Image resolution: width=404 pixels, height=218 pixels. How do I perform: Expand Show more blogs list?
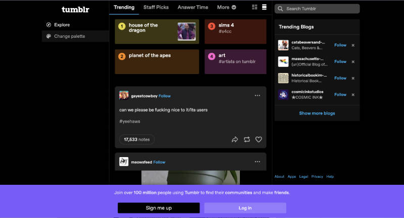click(317, 113)
